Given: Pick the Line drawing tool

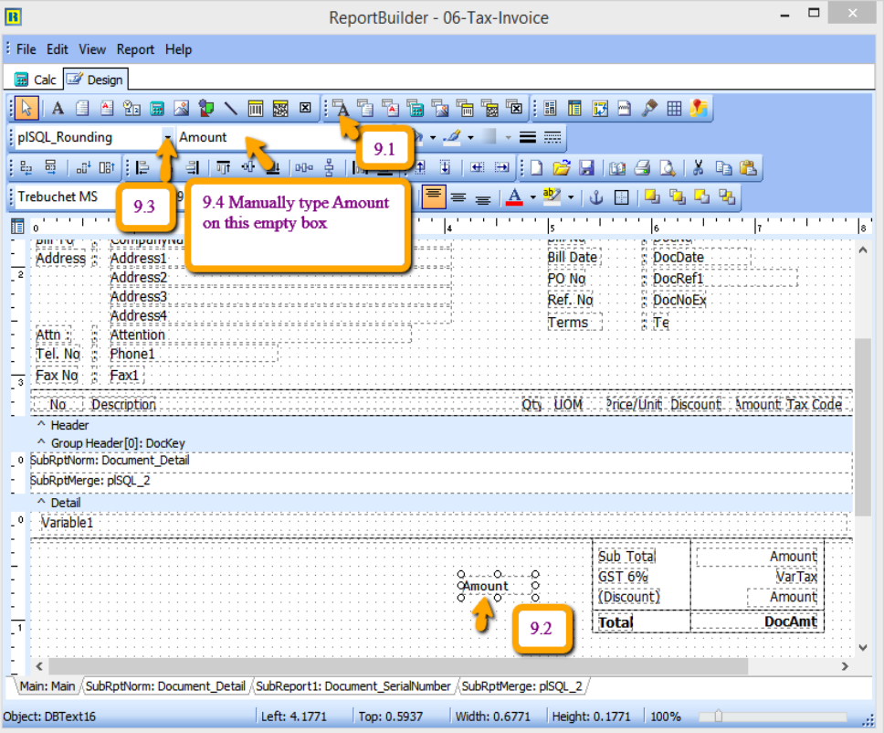Looking at the screenshot, I should point(231,108).
